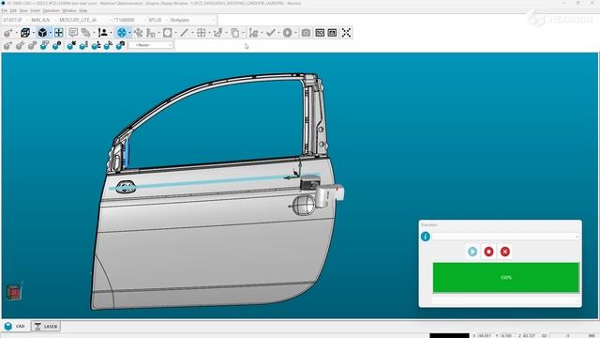
Task: Click red Stop button in Execution dialog
Action: [488, 252]
